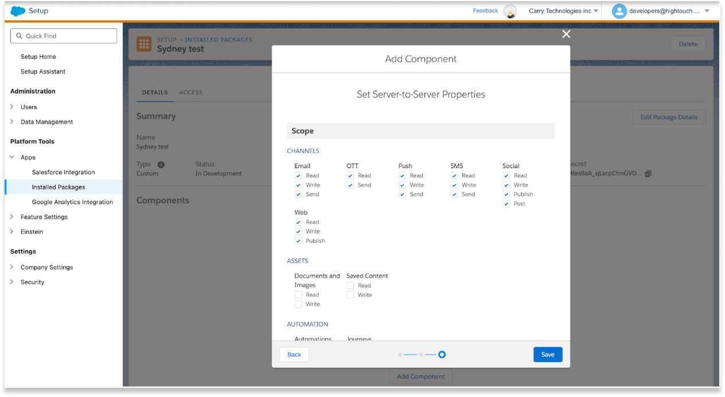725x397 pixels.
Task: Enable Read for Documents and Images
Action: (298, 294)
